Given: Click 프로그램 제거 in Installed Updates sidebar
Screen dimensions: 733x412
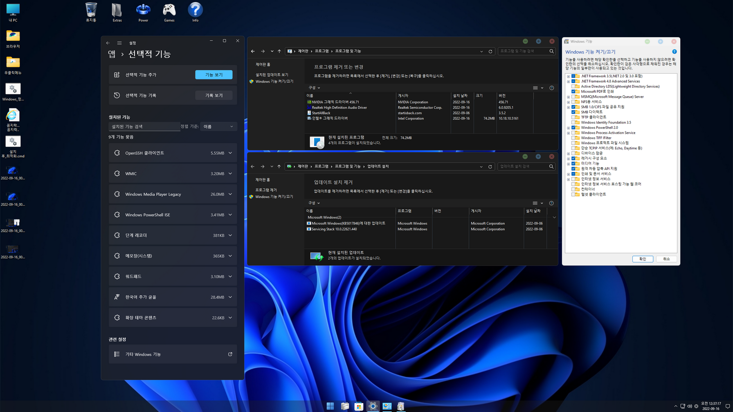Looking at the screenshot, I should [266, 190].
